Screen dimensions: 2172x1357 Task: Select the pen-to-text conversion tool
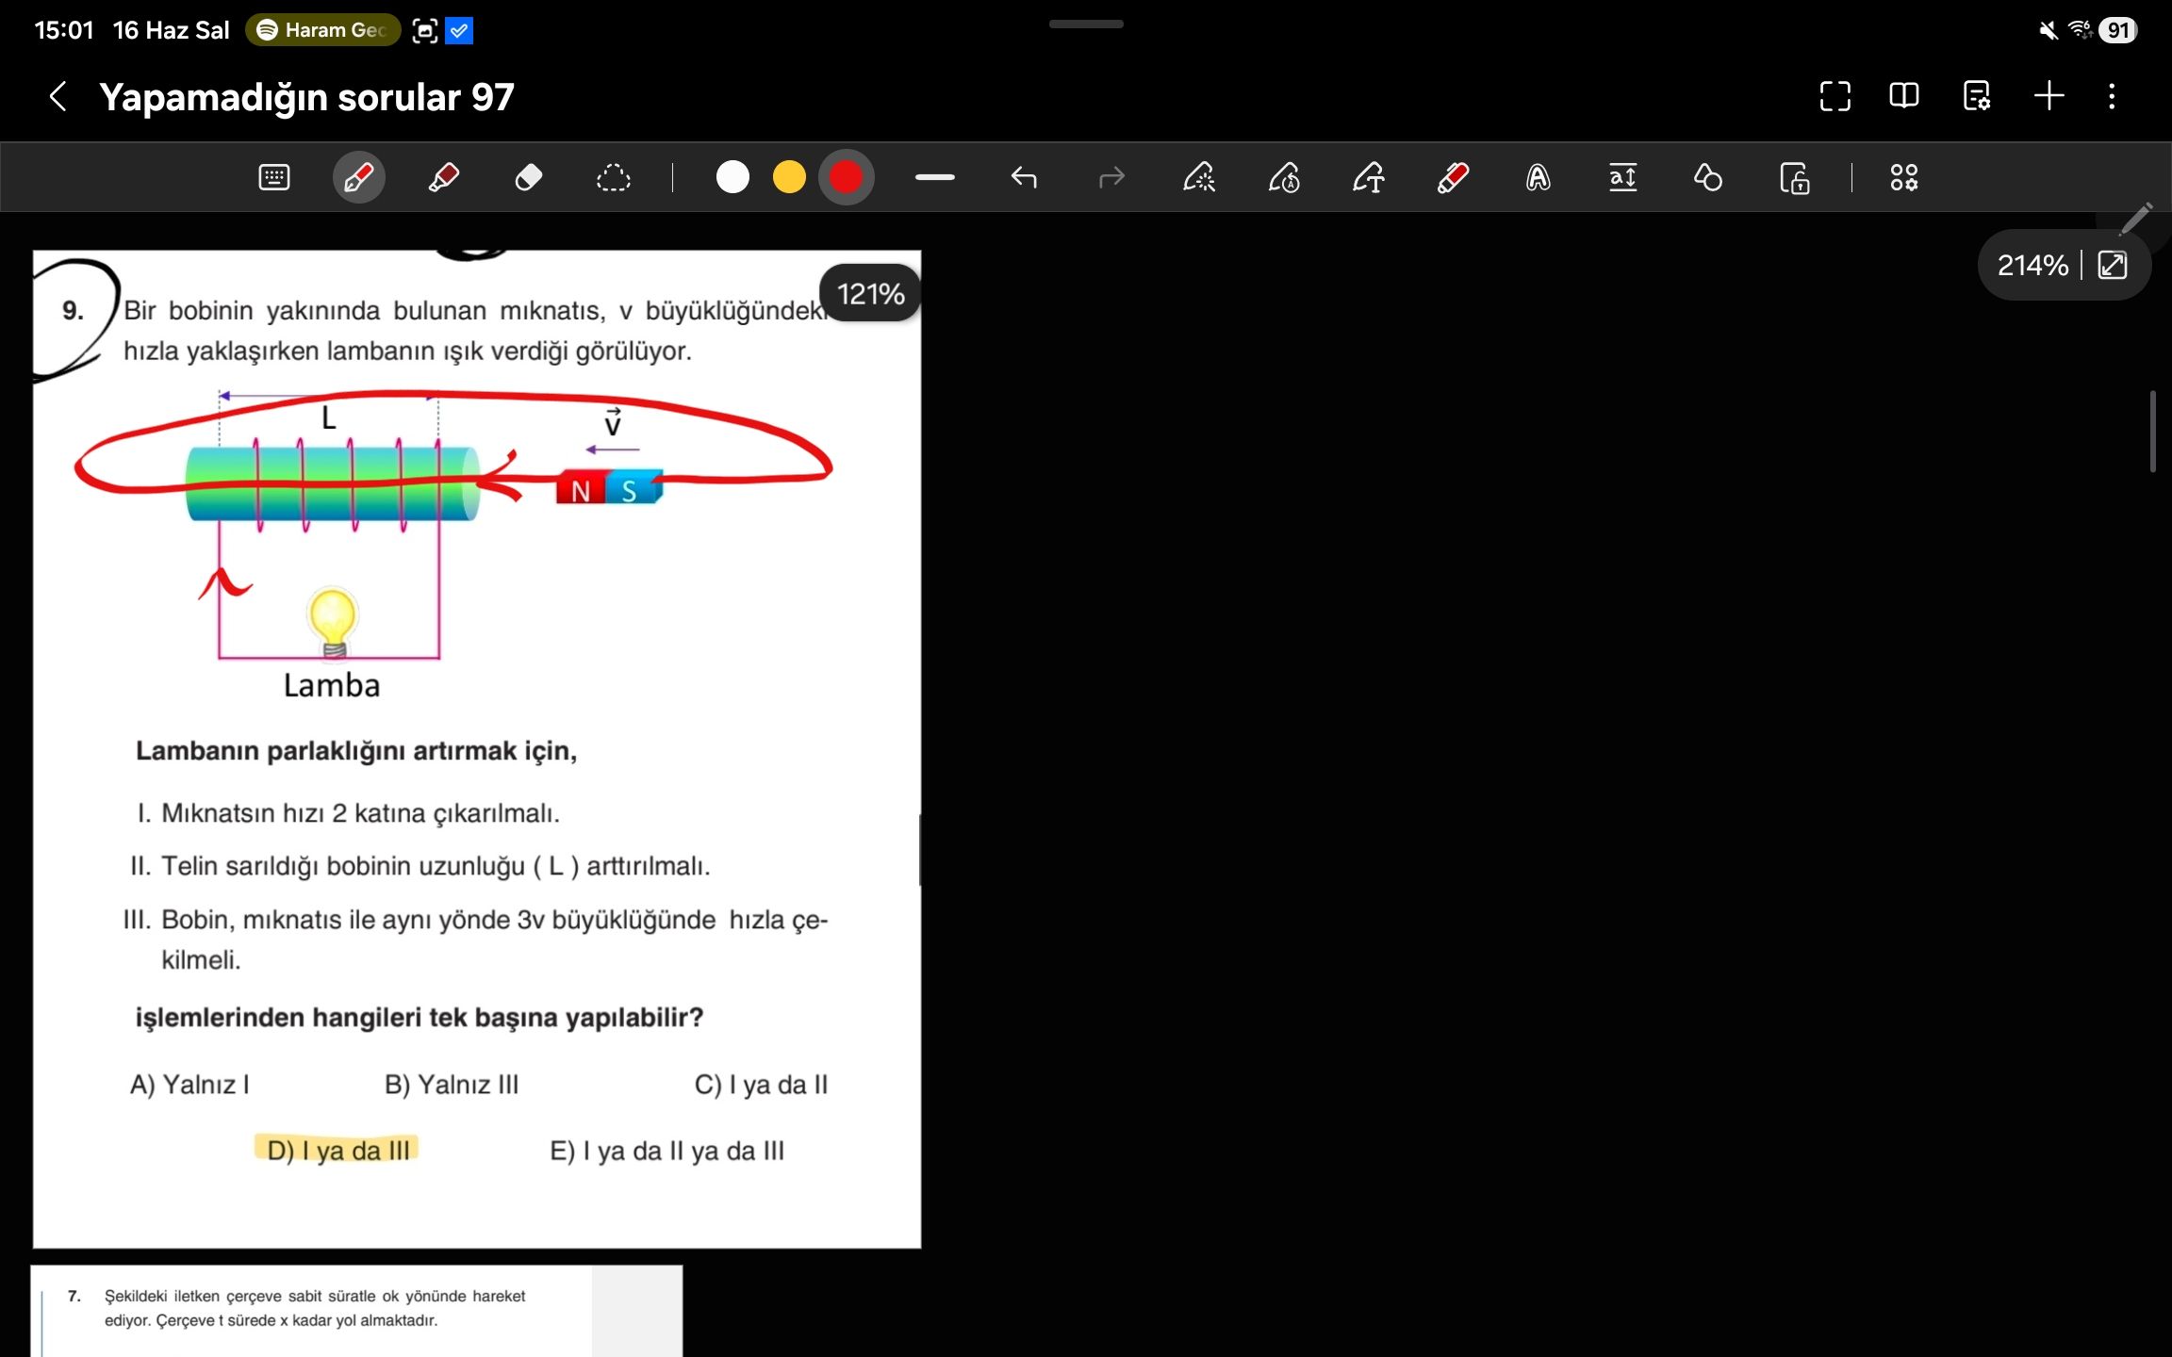(1199, 177)
